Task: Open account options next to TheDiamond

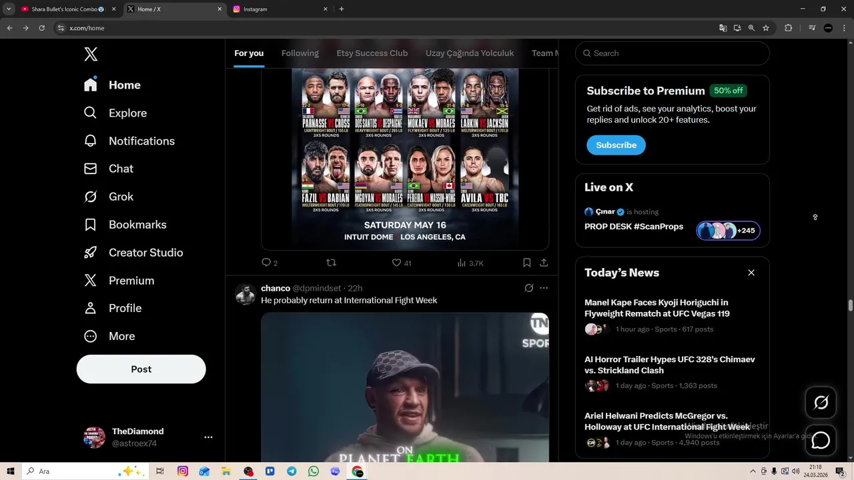Action: 208,437
